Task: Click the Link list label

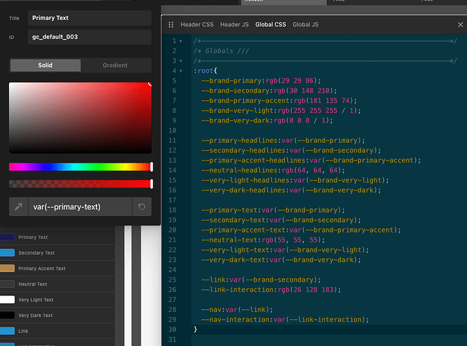Action: (24, 331)
